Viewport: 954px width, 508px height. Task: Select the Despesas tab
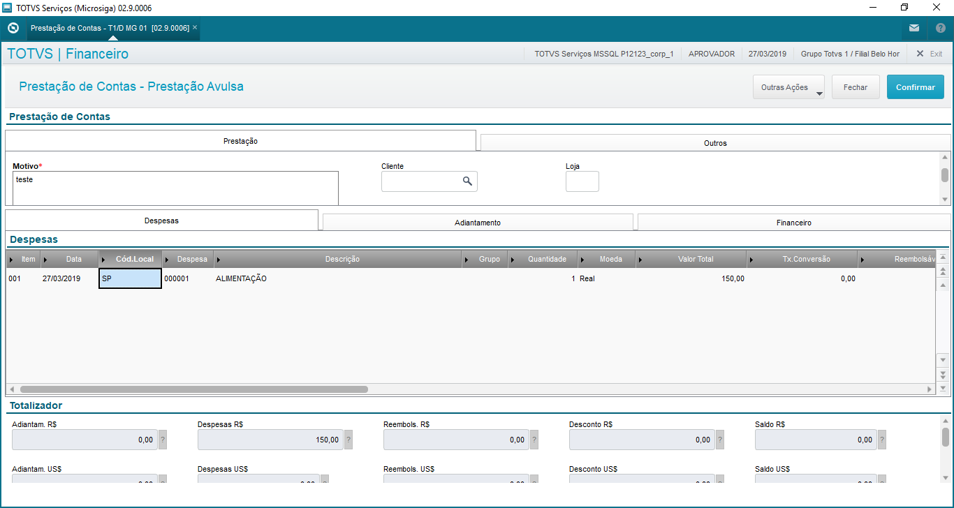161,221
